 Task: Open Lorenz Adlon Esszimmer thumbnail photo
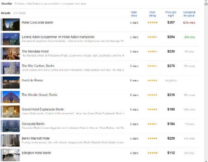point(11,39)
